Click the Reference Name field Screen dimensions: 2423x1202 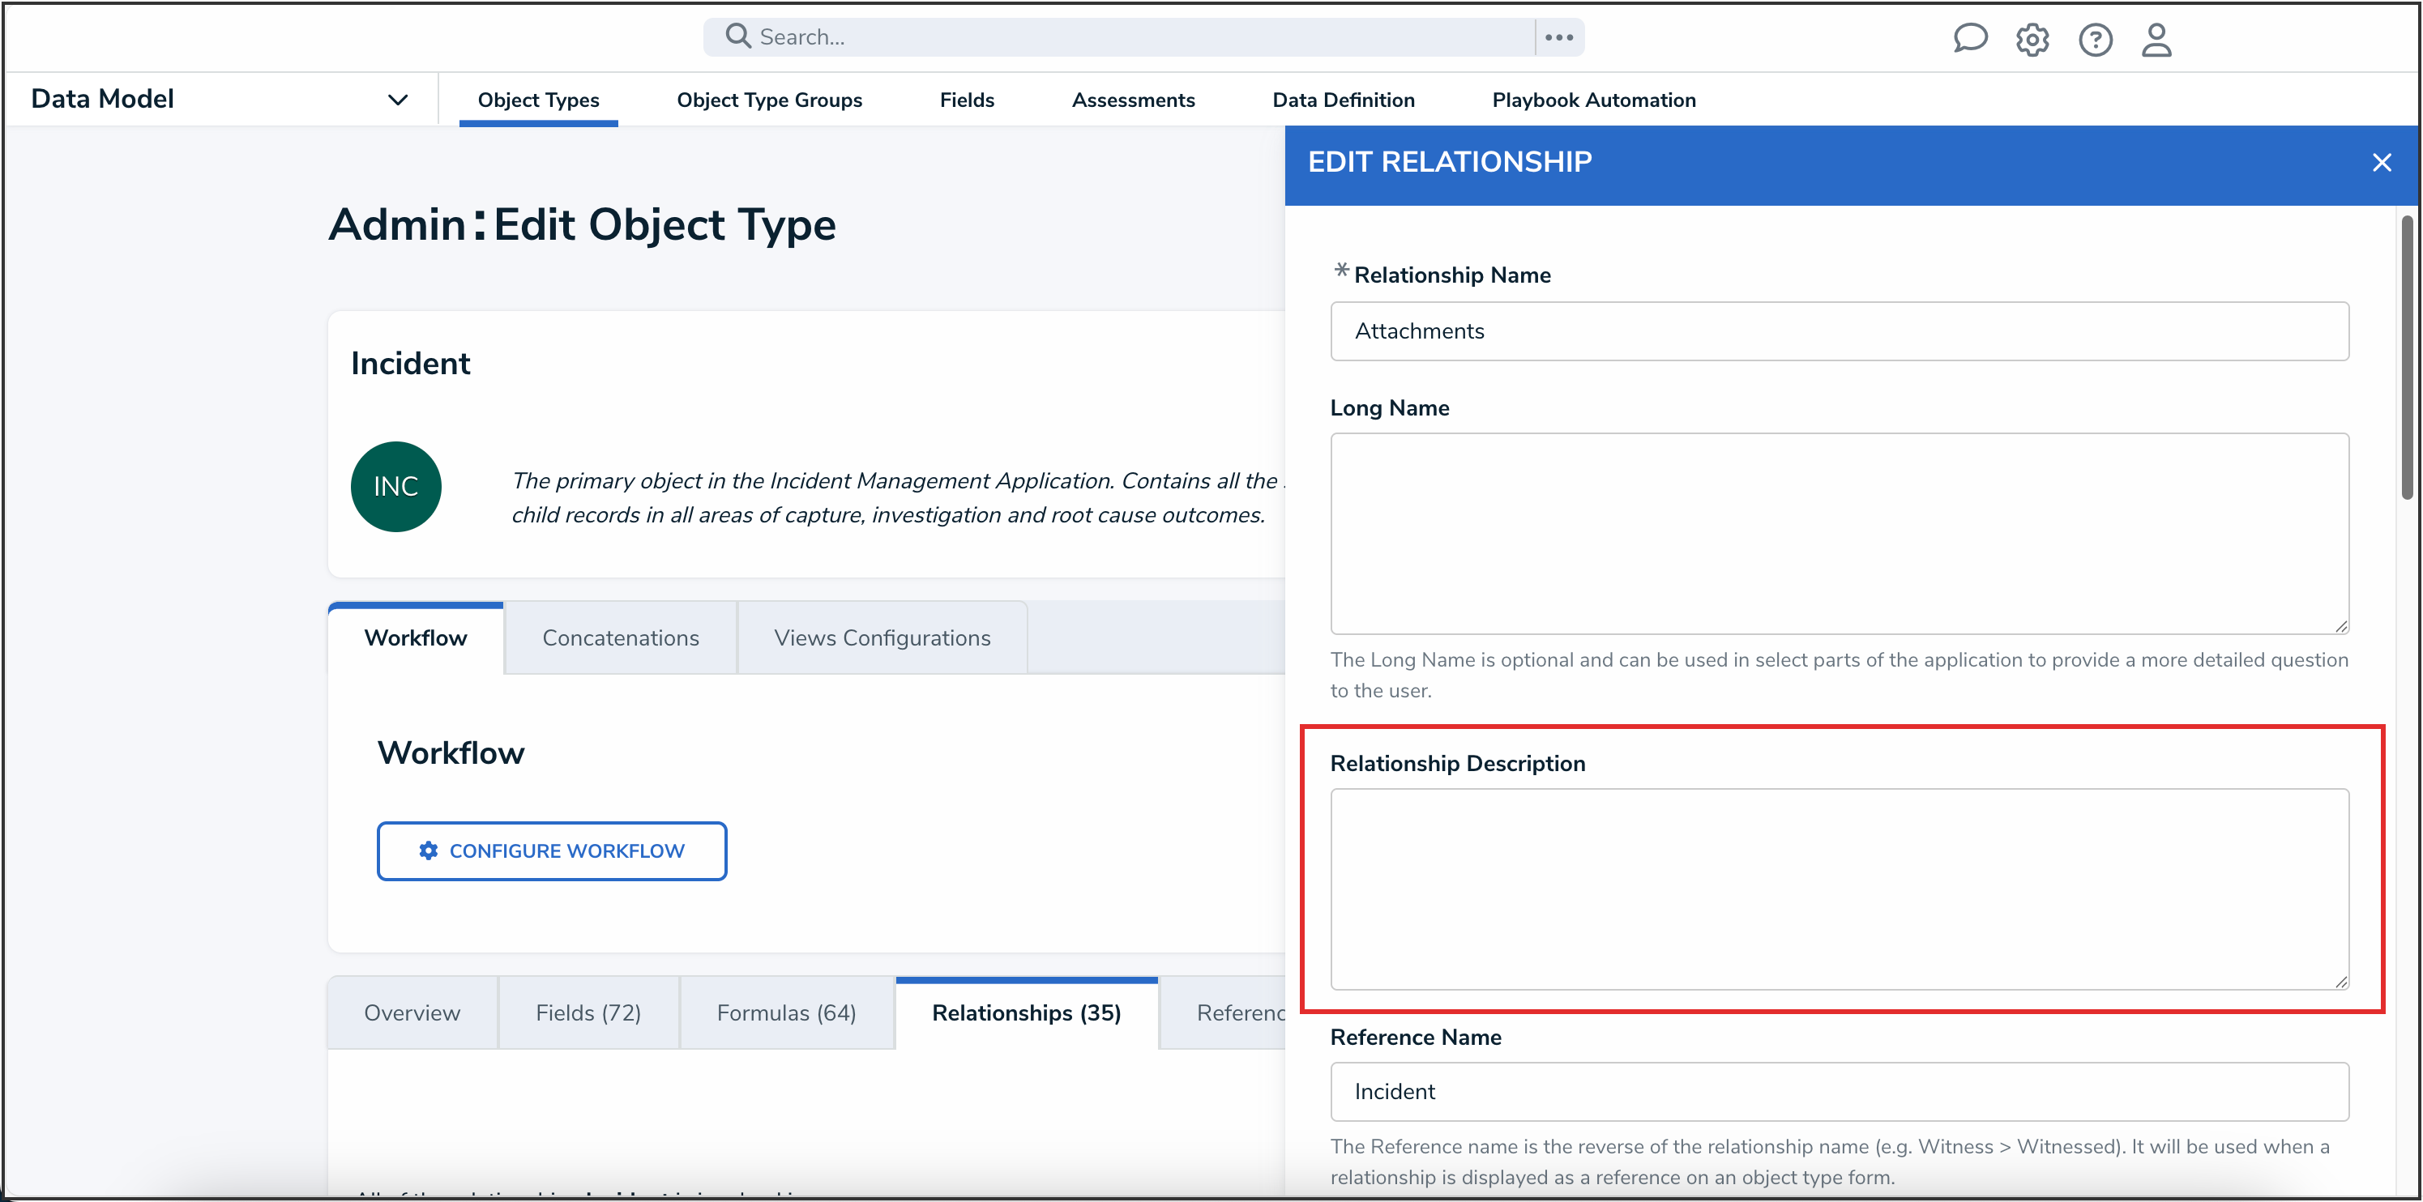point(1839,1092)
